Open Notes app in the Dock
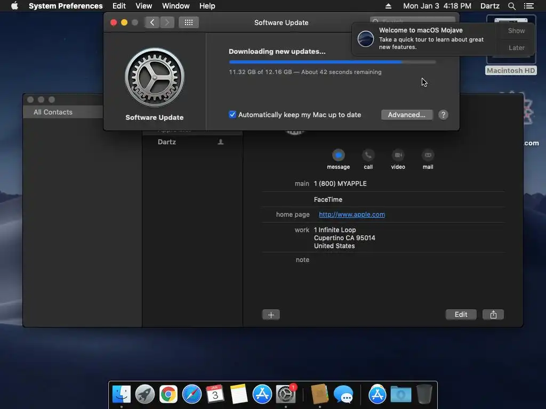Screen dimensions: 546x409 tap(238, 394)
